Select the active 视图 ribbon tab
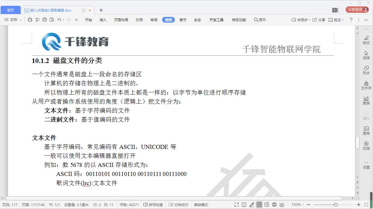 point(168,20)
